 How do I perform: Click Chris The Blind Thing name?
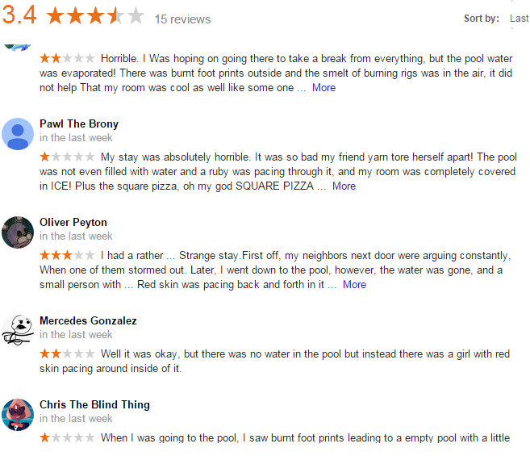[94, 405]
